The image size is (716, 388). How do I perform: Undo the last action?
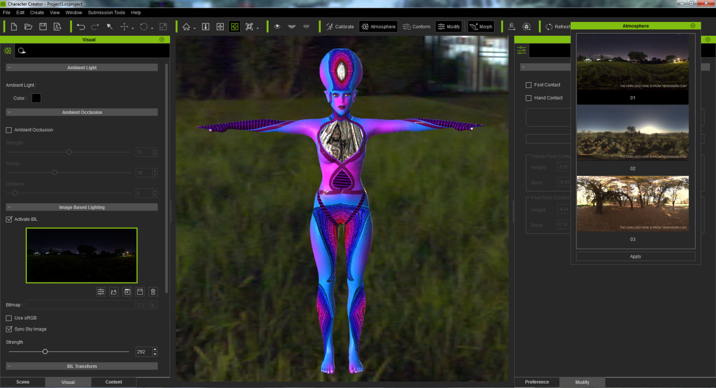[81, 27]
